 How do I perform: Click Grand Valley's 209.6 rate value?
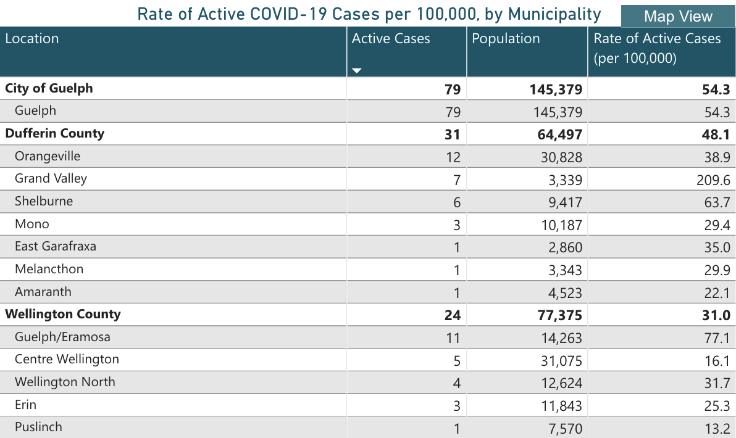(x=716, y=180)
